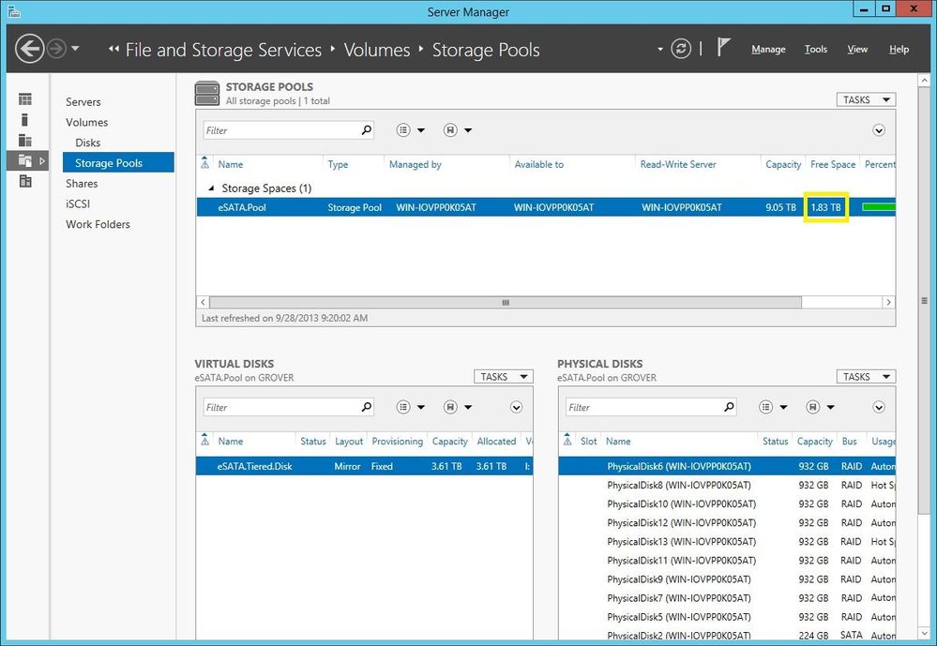The height and width of the screenshot is (646, 937).
Task: Open the Tools menu
Action: [x=816, y=49]
